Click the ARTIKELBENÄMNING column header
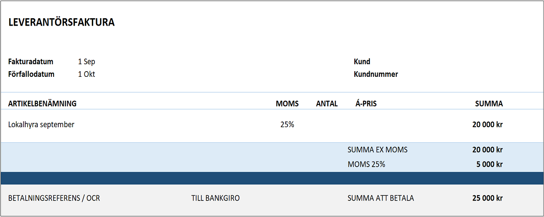Image resolution: width=544 pixels, height=217 pixels. tap(42, 104)
